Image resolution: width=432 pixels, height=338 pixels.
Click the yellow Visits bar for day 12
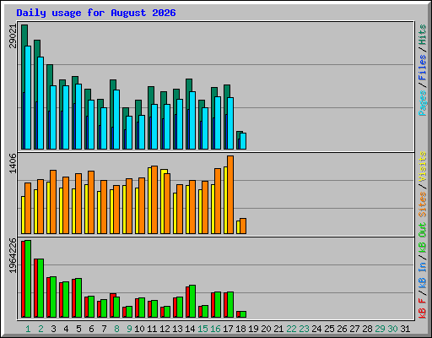click(163, 201)
